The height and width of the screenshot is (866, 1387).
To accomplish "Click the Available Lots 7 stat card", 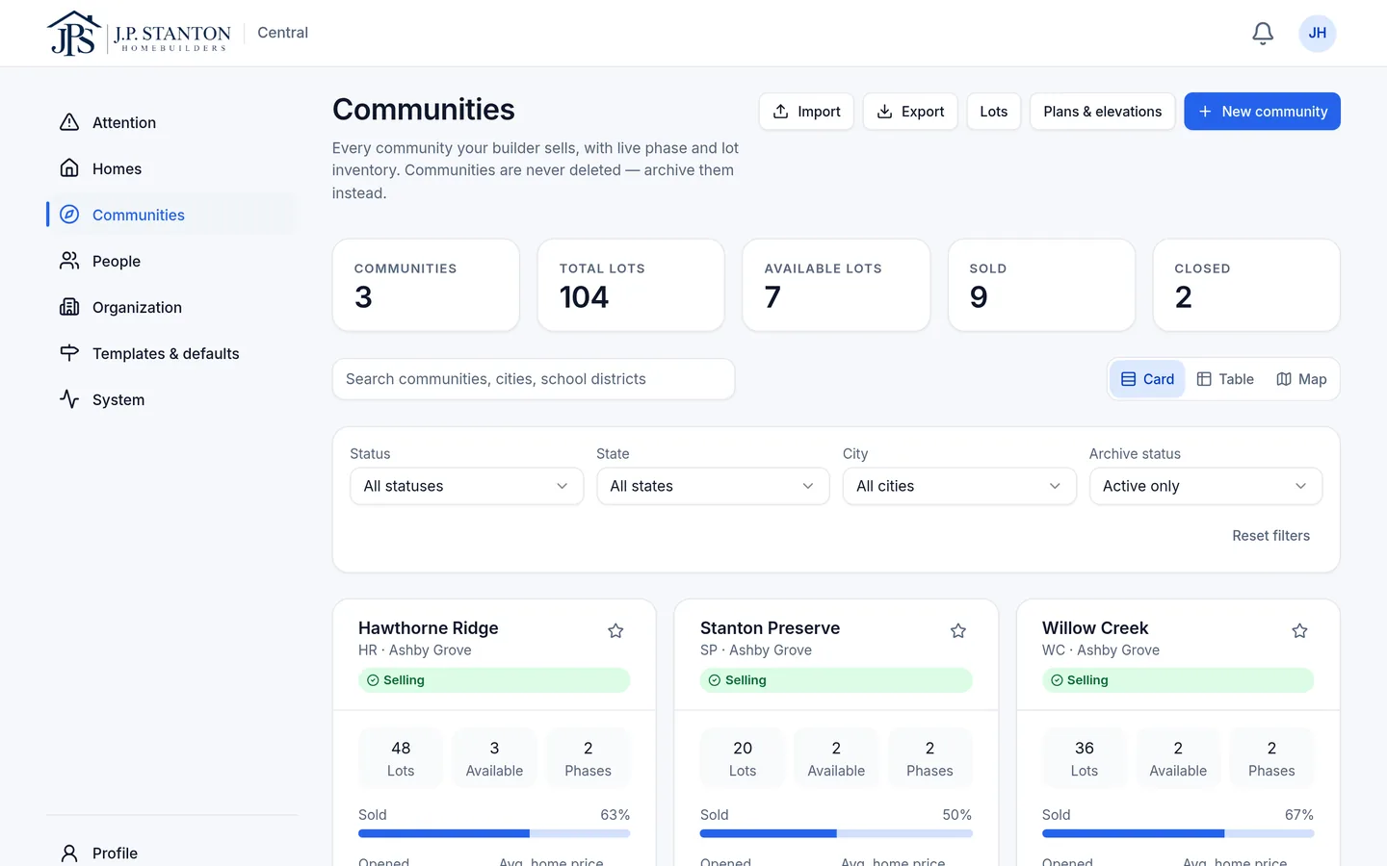I will point(836,285).
